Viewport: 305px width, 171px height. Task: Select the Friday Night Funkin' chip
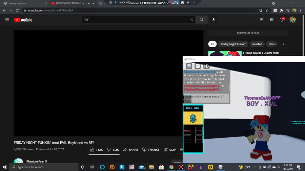coord(233,44)
